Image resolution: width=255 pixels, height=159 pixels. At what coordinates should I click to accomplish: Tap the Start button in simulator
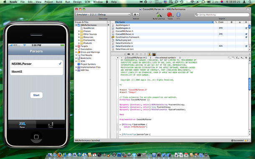36,95
